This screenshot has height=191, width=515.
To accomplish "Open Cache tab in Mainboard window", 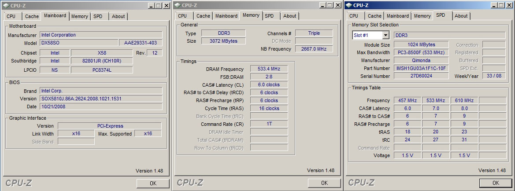I will tap(32, 16).
